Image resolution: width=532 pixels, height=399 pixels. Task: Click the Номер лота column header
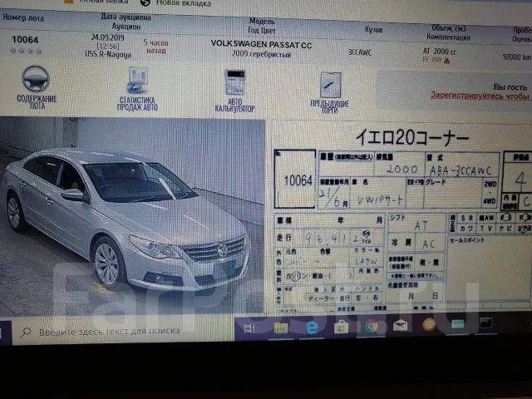pos(23,18)
